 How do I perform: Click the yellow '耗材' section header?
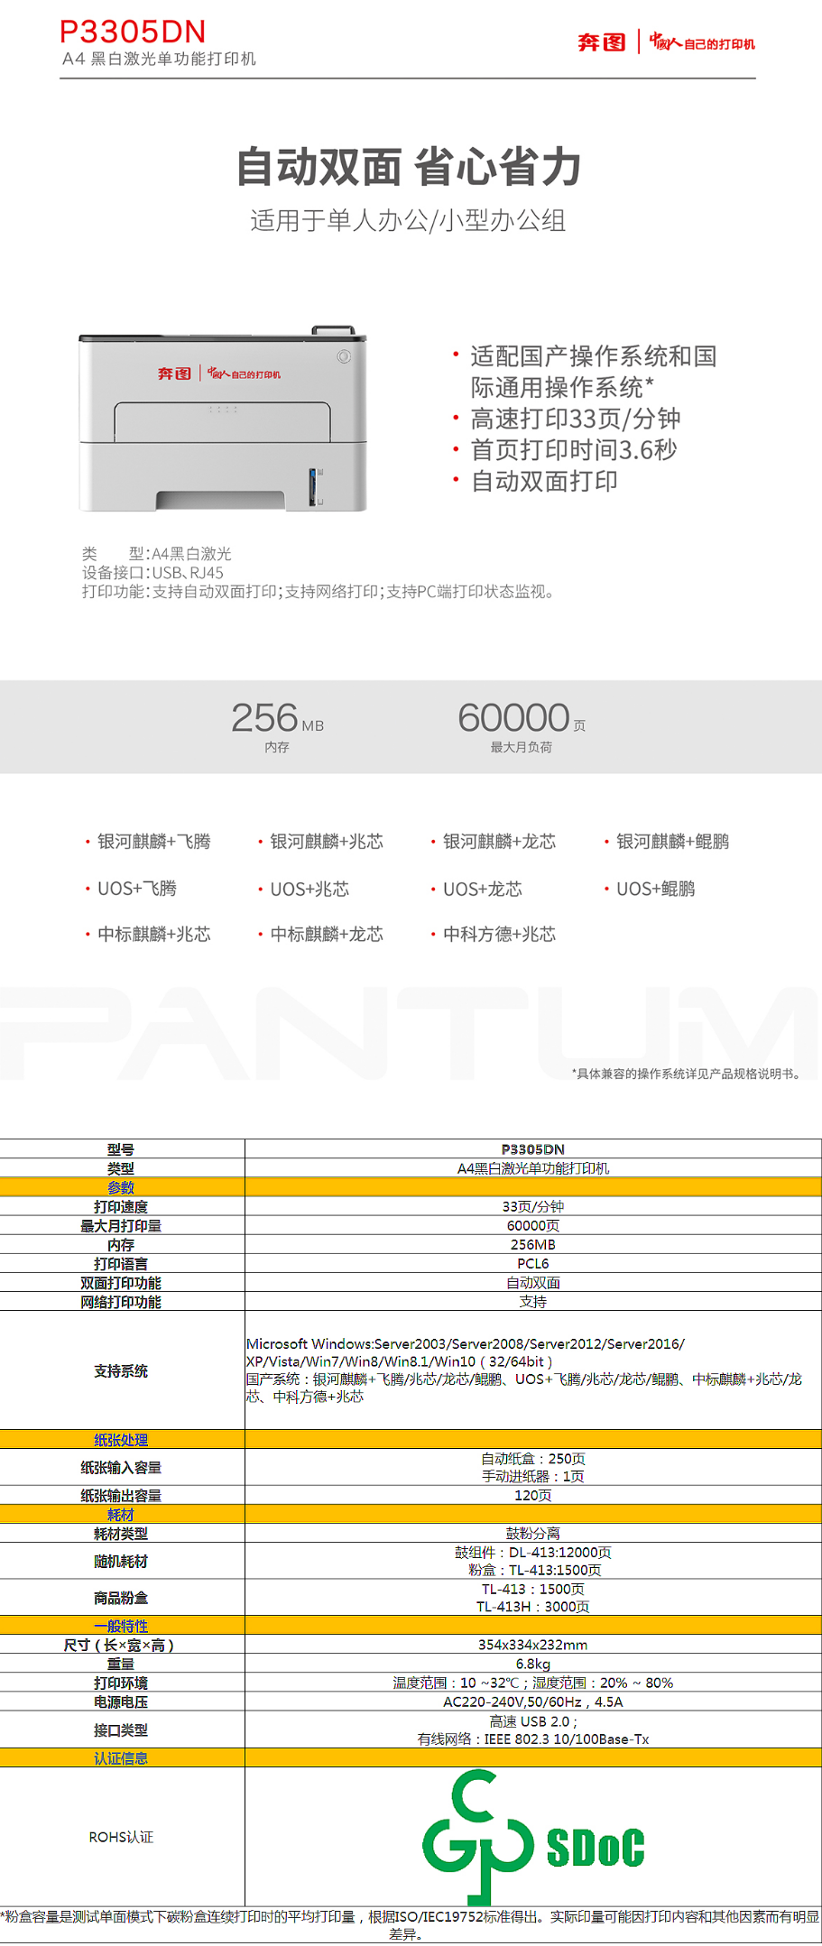pos(121,1515)
